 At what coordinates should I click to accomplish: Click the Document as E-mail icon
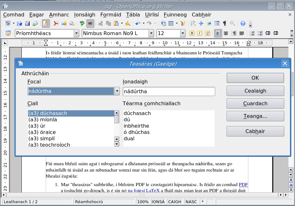tap(35, 24)
